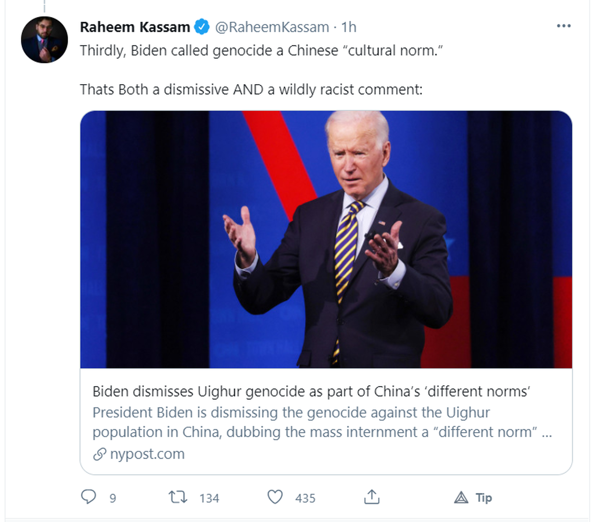
Task: Click the reply count 9
Action: coord(113,498)
